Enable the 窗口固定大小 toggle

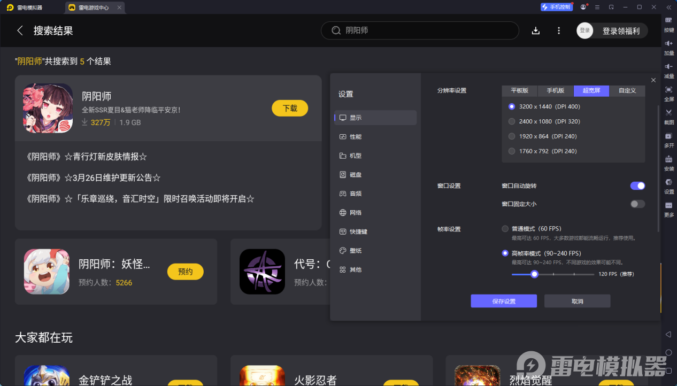[637, 204]
